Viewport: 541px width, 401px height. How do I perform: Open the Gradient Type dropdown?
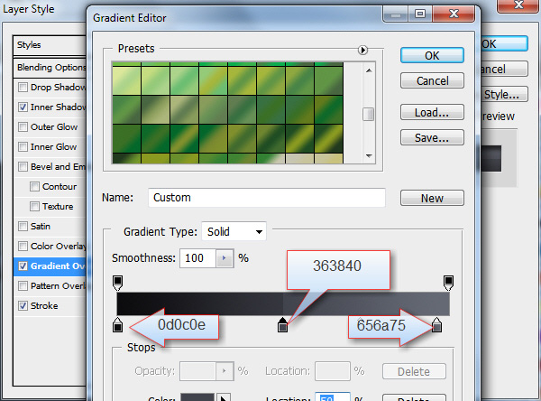(x=234, y=231)
